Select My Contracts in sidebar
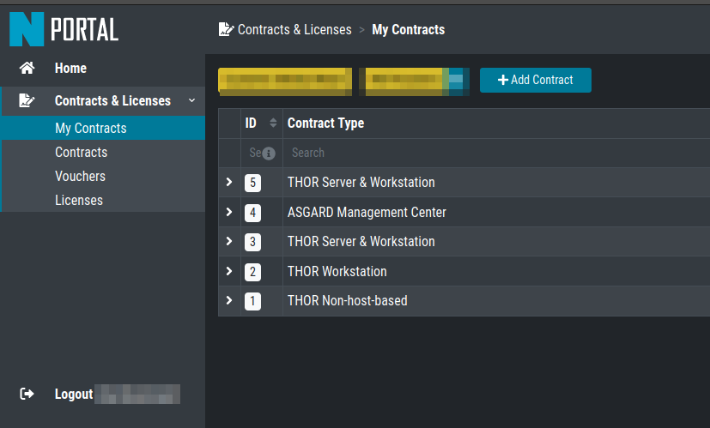The height and width of the screenshot is (428, 710). point(103,128)
